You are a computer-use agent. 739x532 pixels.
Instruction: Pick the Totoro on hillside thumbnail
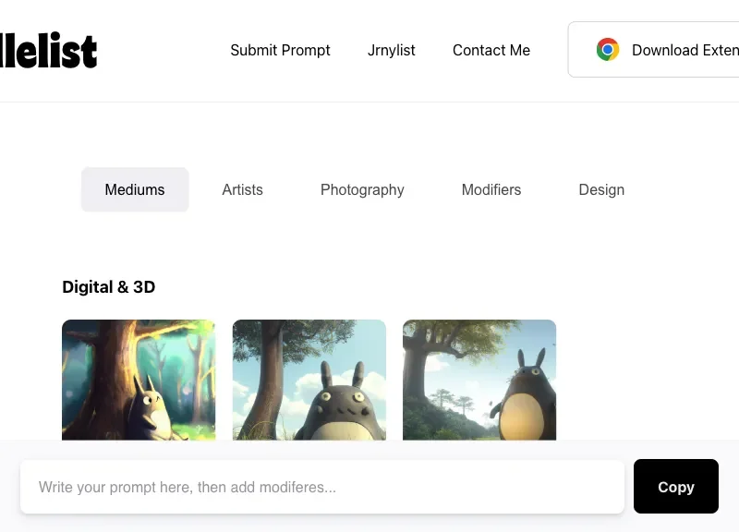point(479,380)
